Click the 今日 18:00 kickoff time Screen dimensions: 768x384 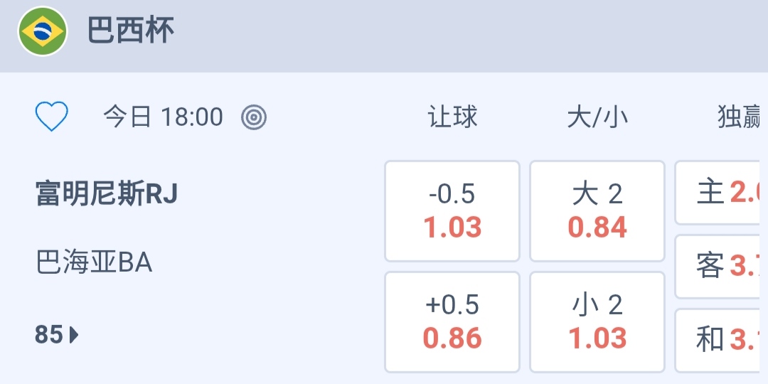(x=164, y=117)
